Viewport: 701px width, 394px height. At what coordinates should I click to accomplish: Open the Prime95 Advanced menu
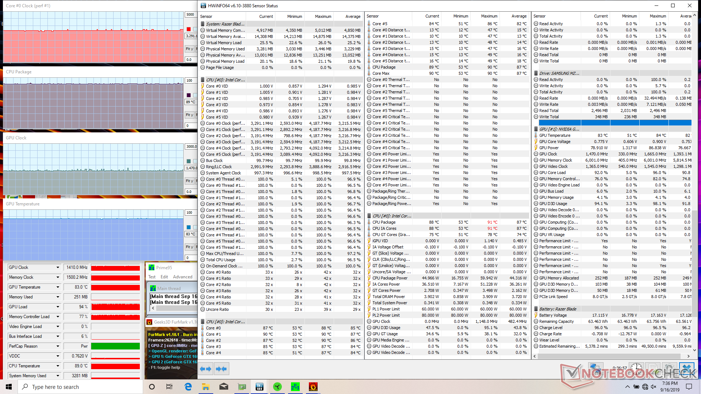coord(183,277)
